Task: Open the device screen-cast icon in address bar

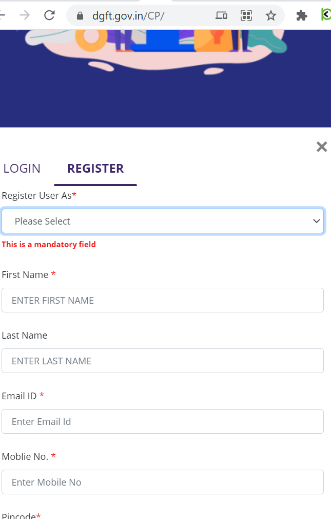Action: (x=221, y=15)
